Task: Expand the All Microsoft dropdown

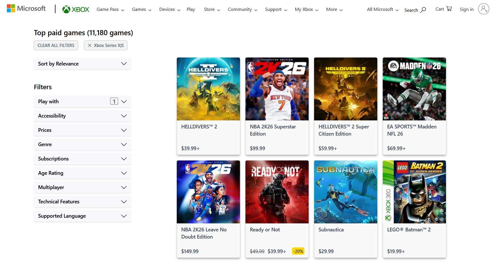Action: pos(382,9)
